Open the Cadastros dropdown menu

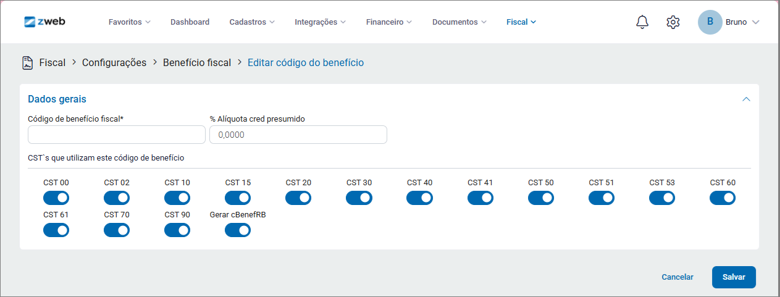pyautogui.click(x=252, y=22)
